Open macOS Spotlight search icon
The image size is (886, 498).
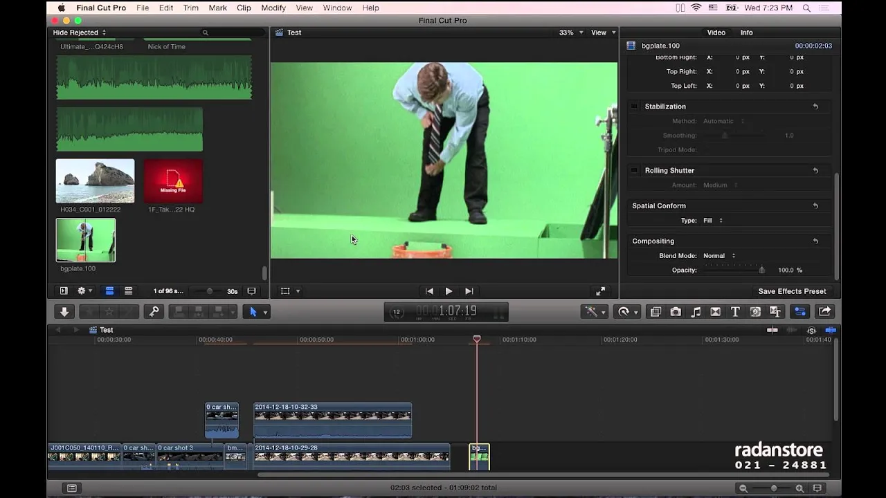pos(806,8)
